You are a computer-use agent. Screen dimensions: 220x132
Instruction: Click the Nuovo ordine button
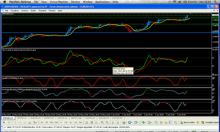point(187,122)
